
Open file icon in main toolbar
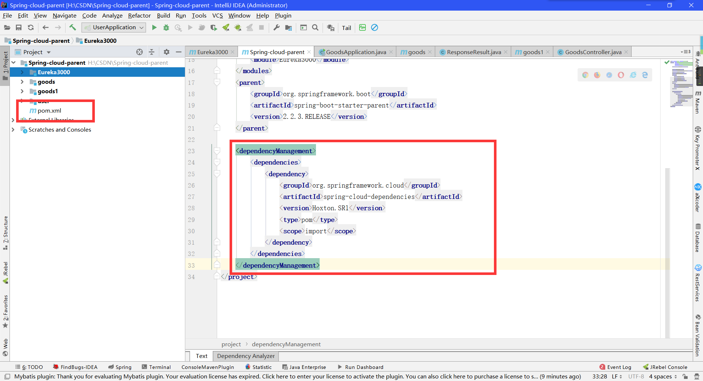7,27
